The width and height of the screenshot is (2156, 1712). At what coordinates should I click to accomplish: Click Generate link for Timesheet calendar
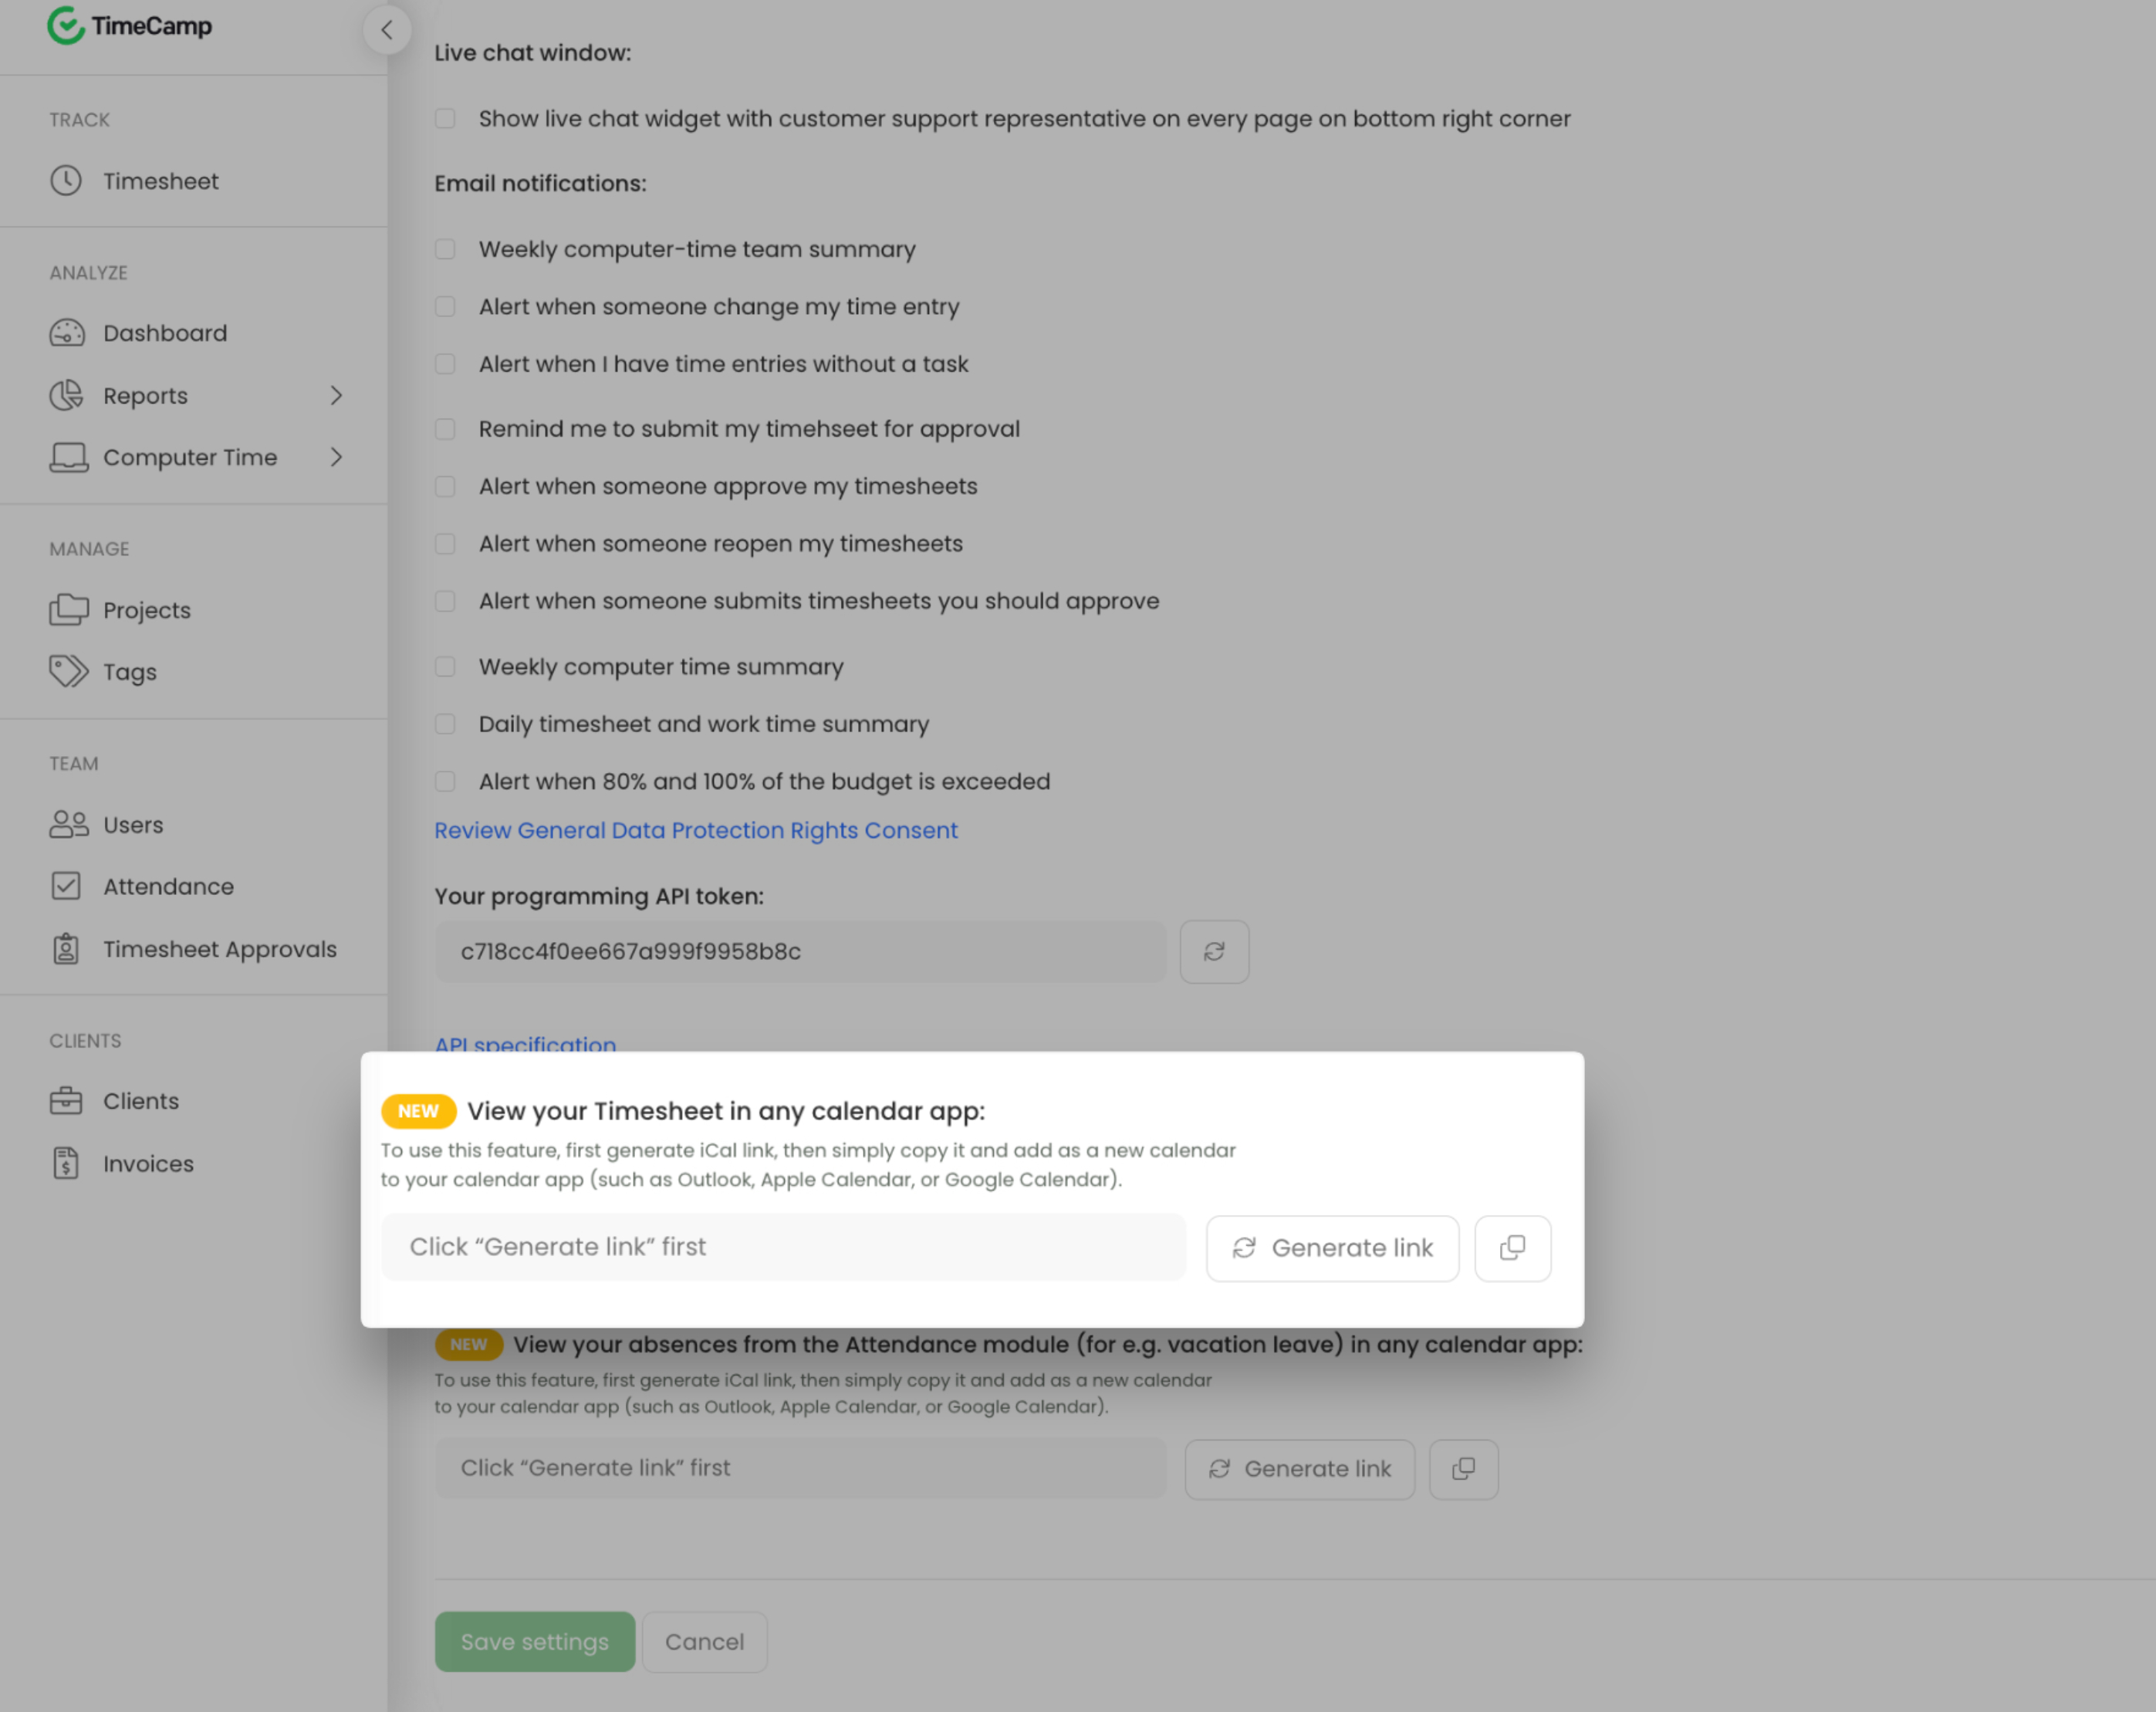(1332, 1248)
